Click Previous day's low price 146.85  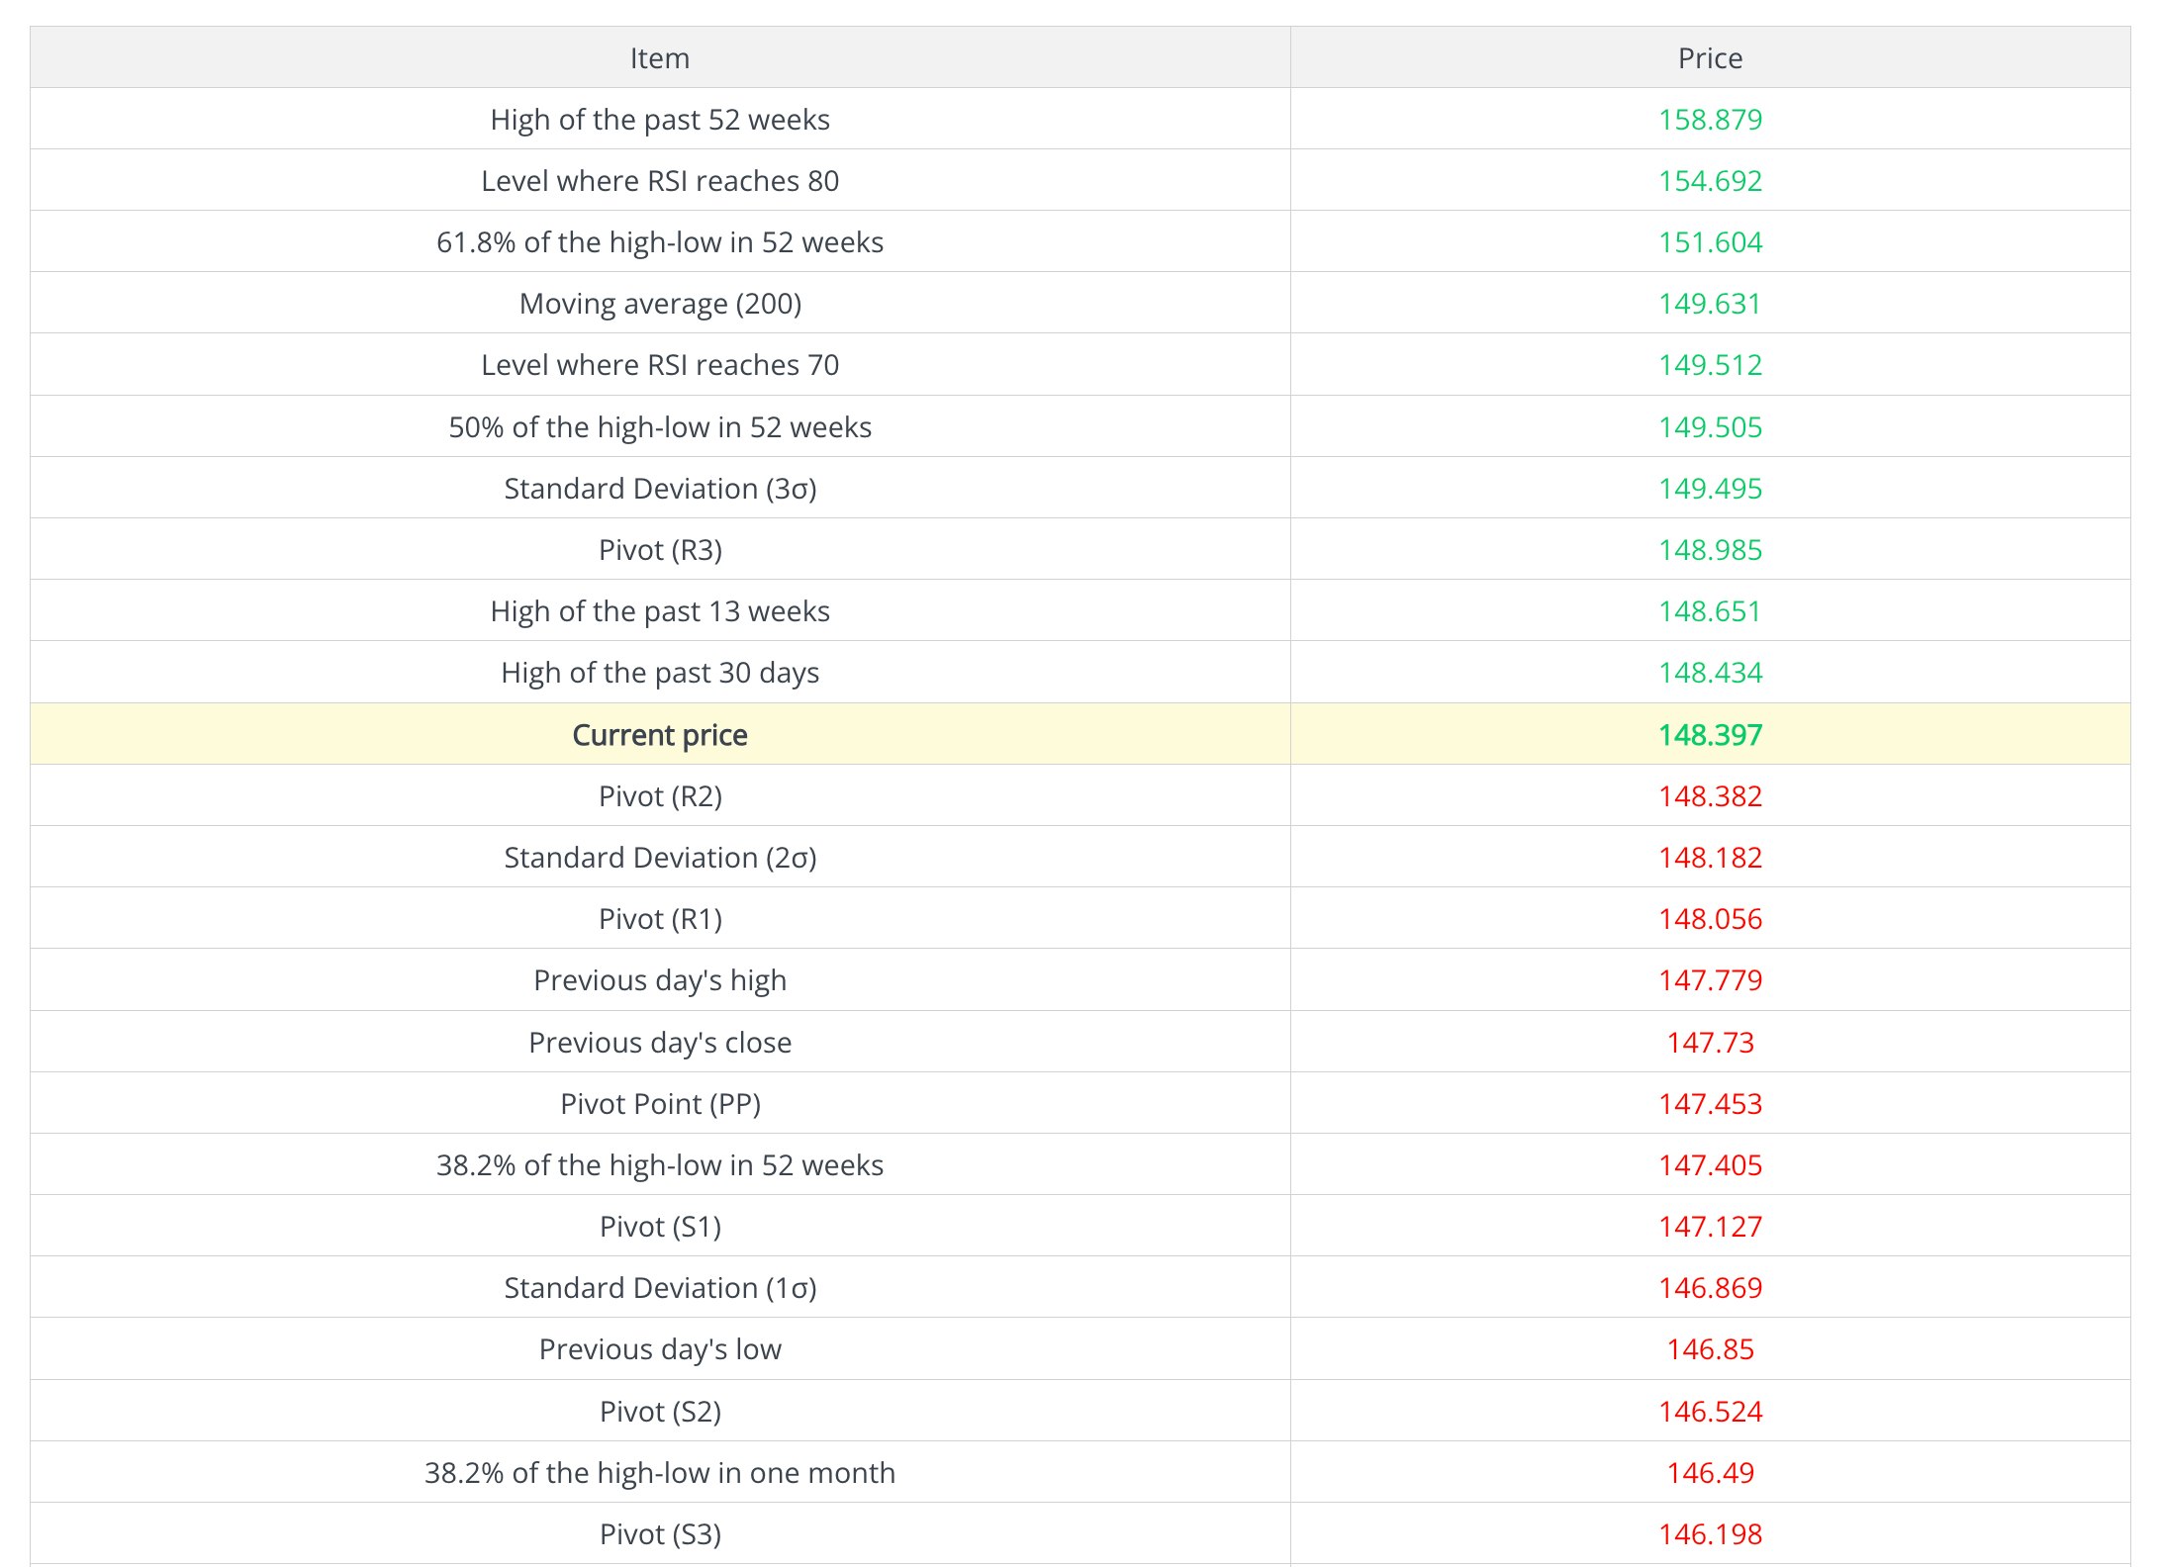[1709, 1349]
